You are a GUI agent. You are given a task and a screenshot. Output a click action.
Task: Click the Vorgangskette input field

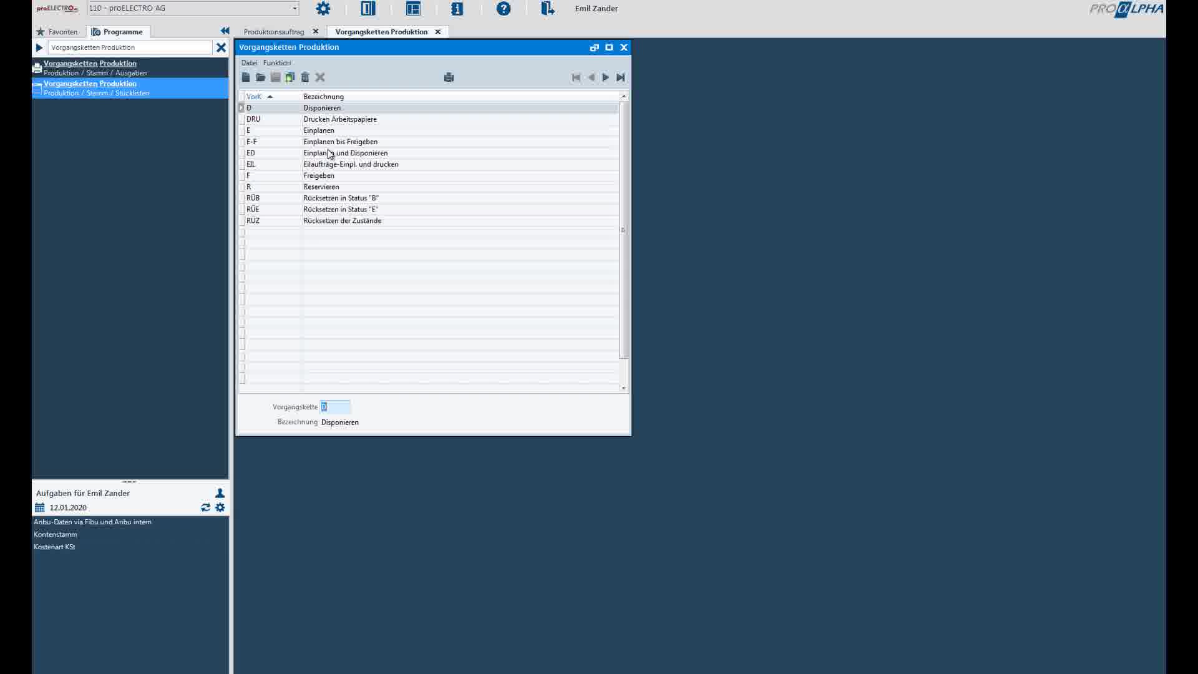[x=335, y=407]
